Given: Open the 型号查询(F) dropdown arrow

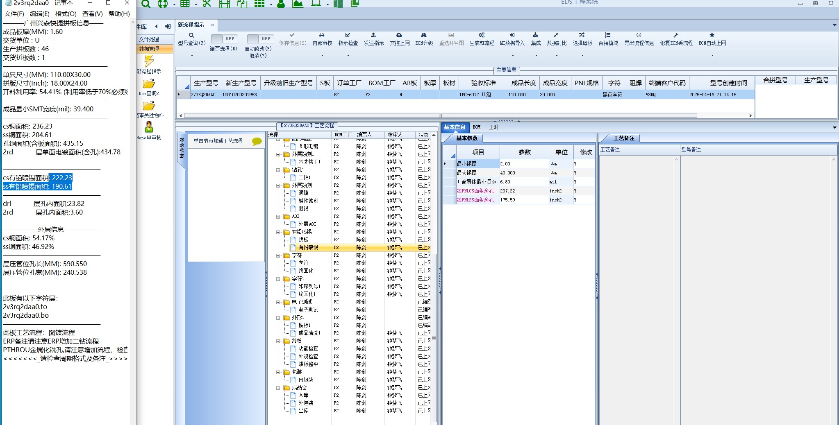Looking at the screenshot, I should click(x=191, y=56).
